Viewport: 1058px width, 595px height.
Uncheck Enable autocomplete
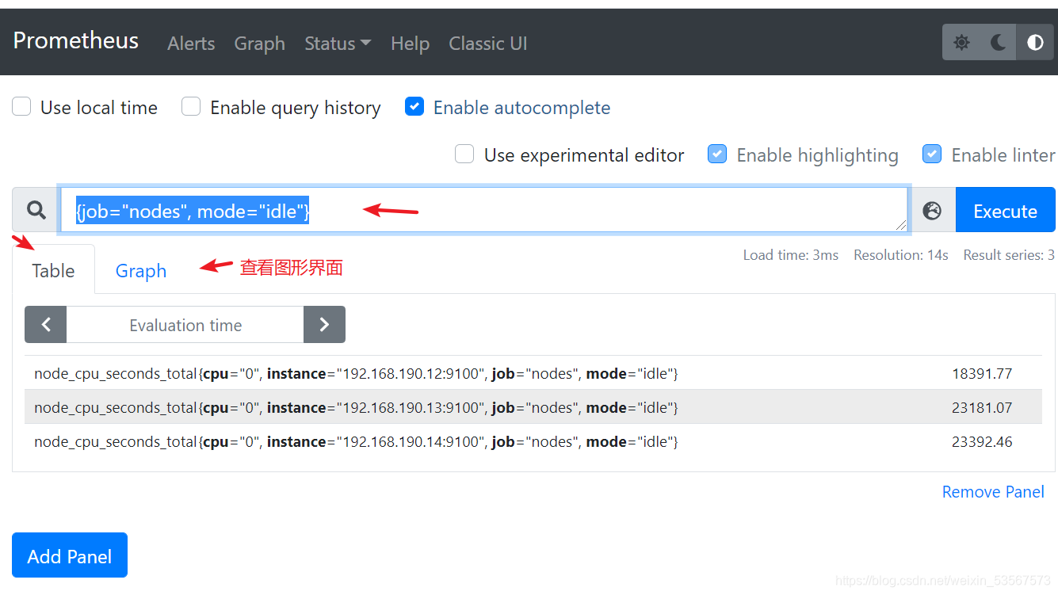pyautogui.click(x=414, y=107)
